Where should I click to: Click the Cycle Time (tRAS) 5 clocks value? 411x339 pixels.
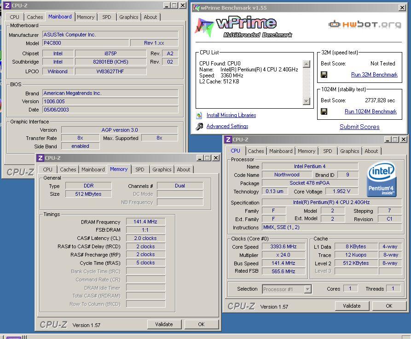click(x=145, y=263)
